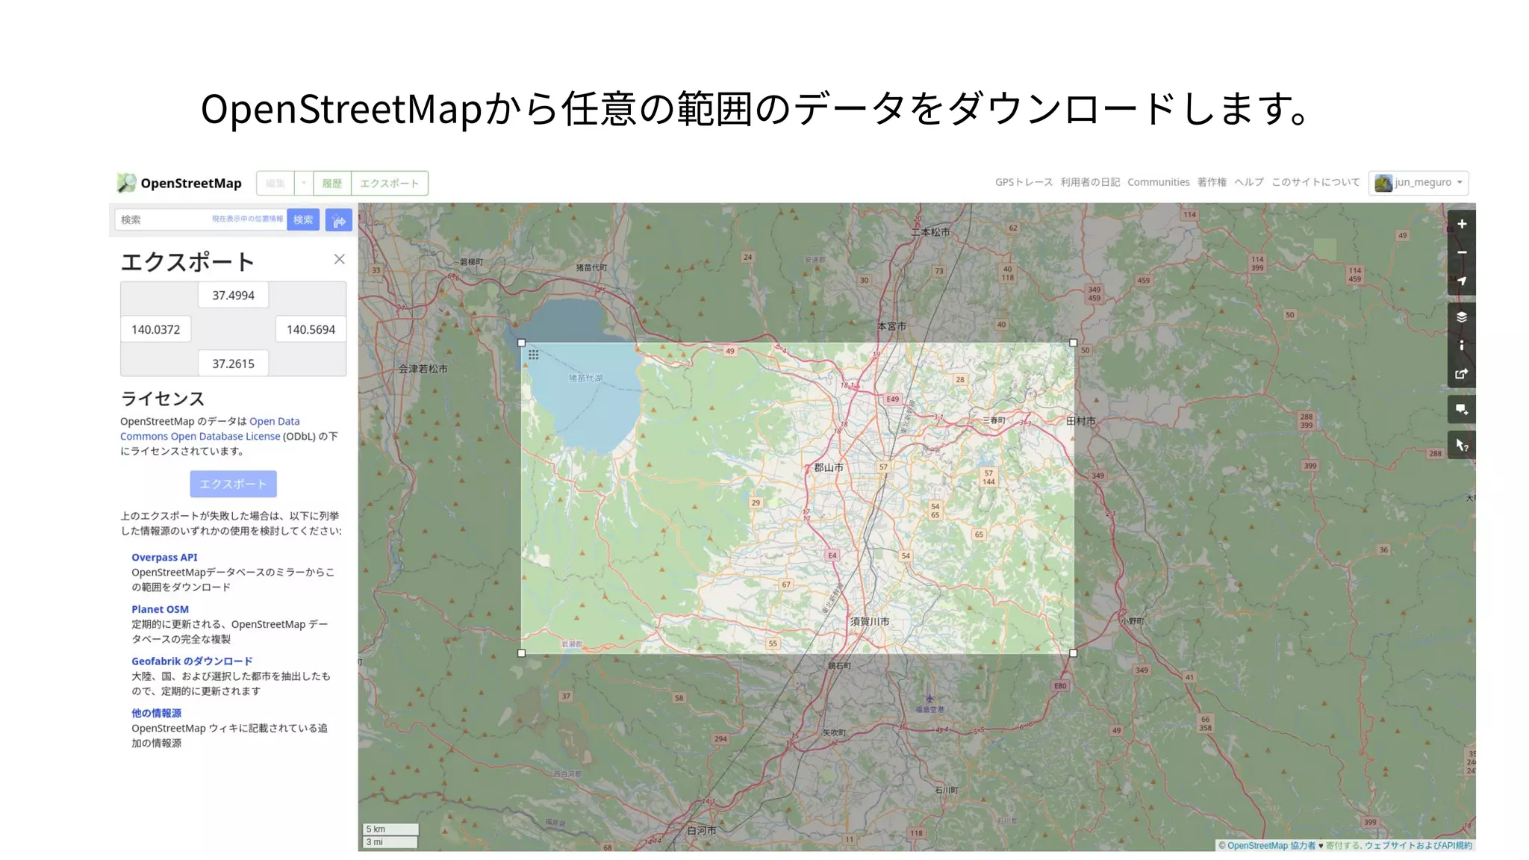Click the directions arrow button

click(x=338, y=220)
